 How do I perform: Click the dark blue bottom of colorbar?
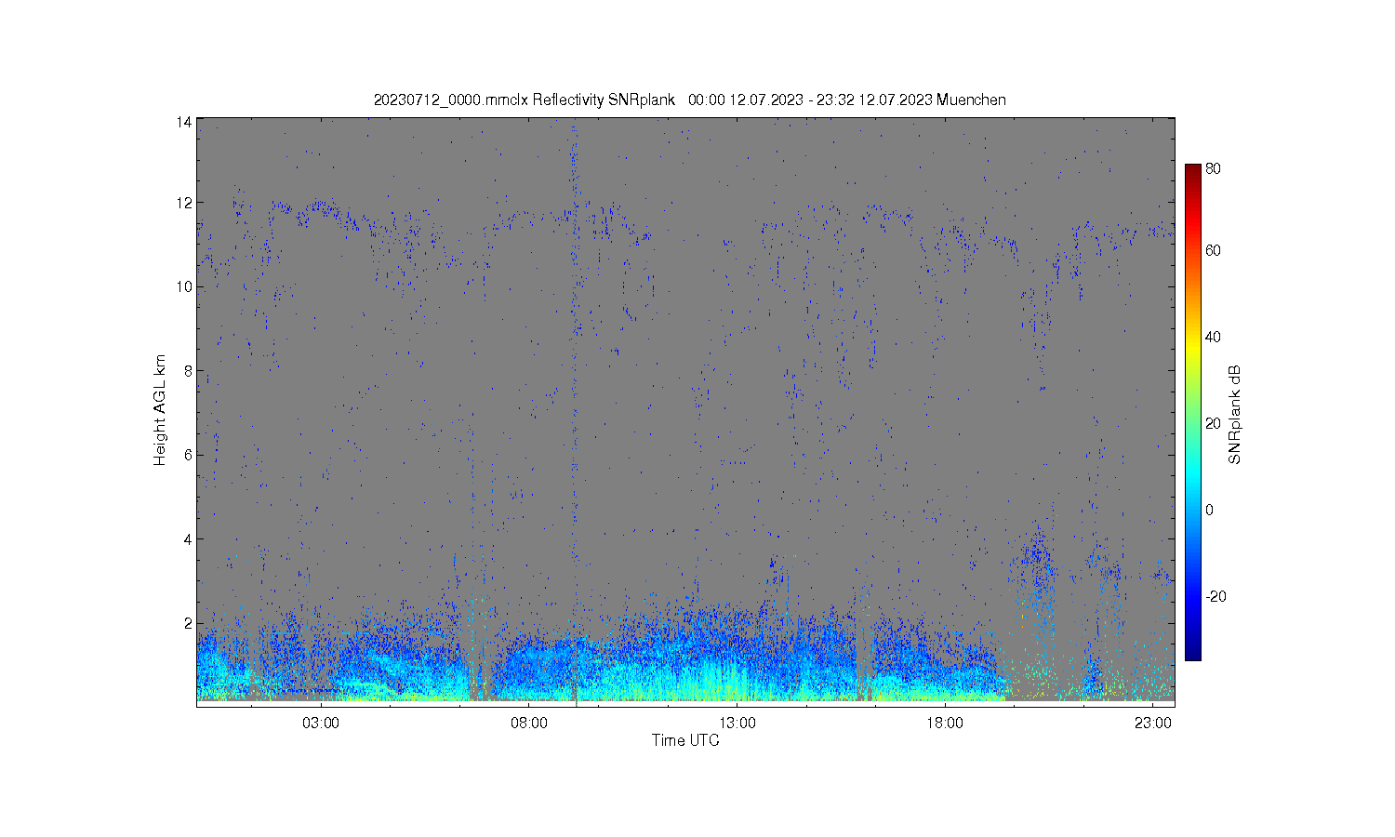[x=1192, y=653]
